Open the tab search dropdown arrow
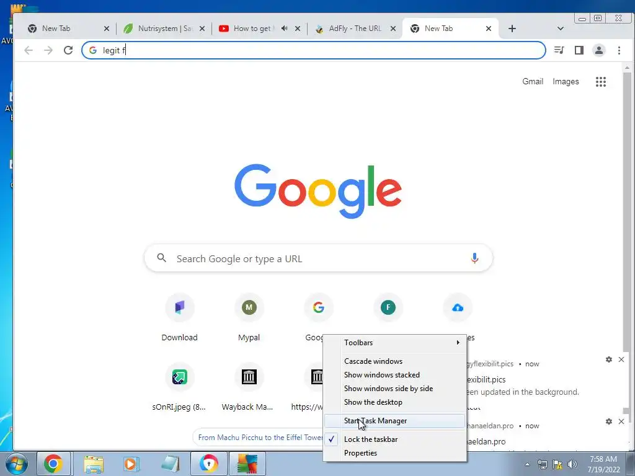 tap(561, 29)
